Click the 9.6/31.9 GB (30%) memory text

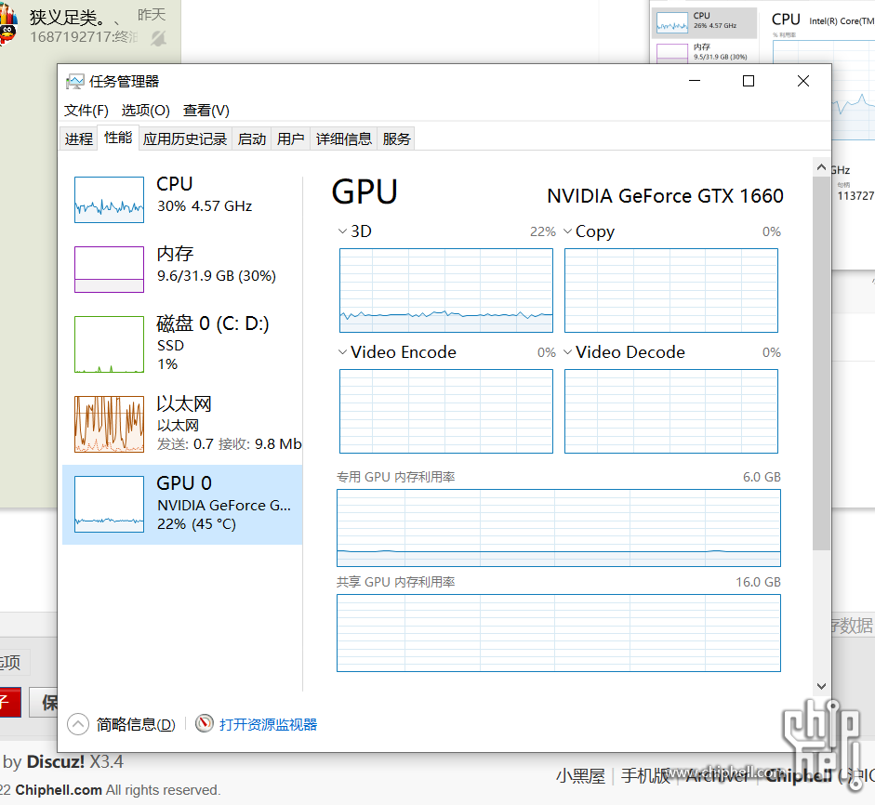(217, 275)
